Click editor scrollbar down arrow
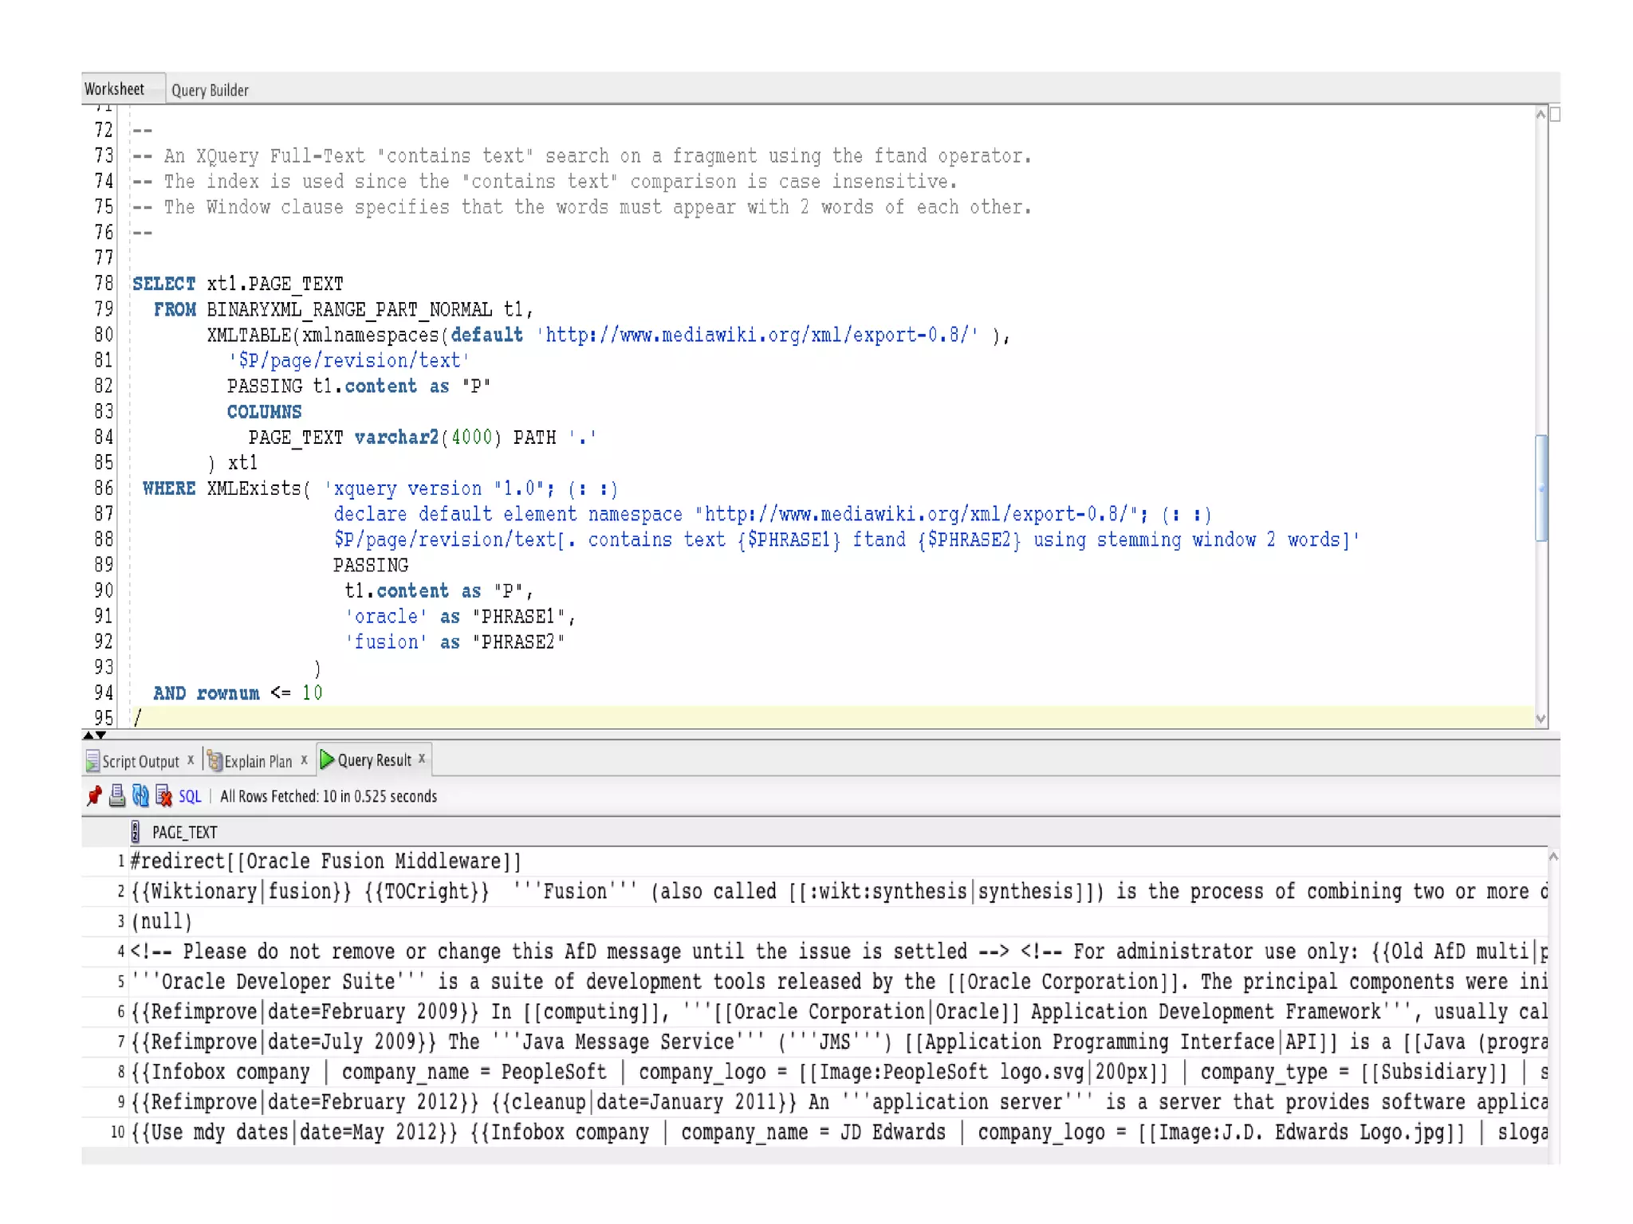Image resolution: width=1633 pixels, height=1224 pixels. [1541, 718]
